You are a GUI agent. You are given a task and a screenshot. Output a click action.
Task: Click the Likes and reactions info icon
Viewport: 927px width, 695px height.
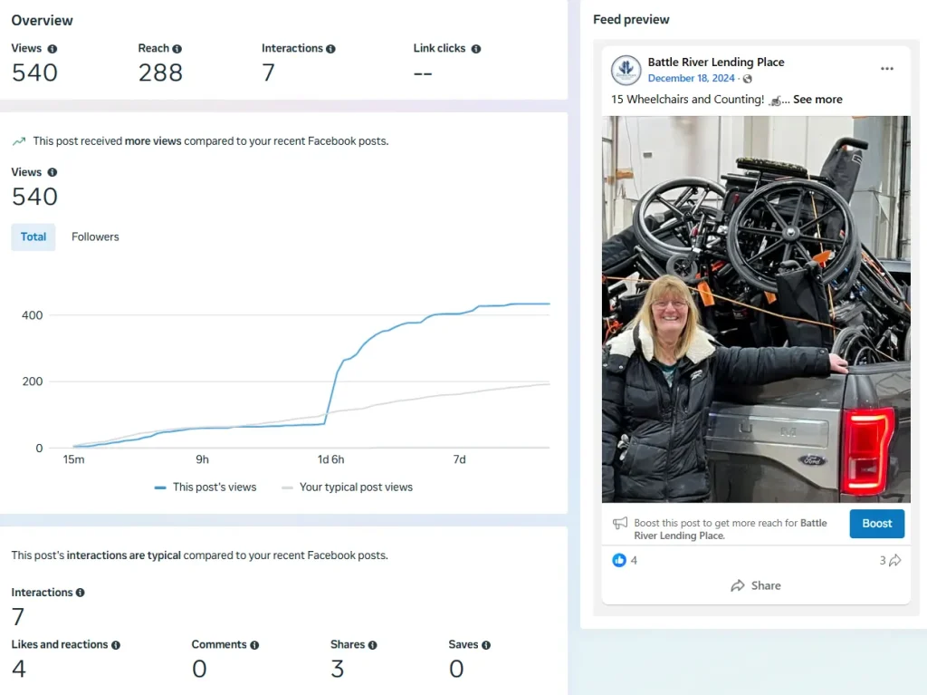[x=116, y=645]
